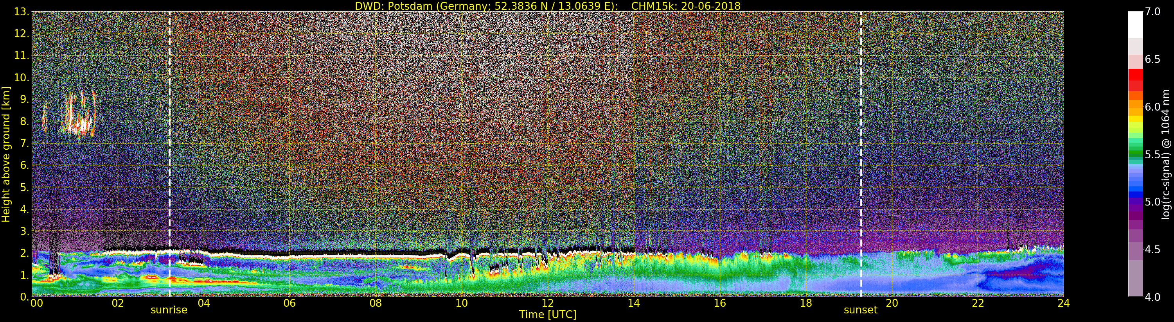1174x322 pixels.
Task: Click the 'CHM15k: 20-06-2018' text in the title
Action: click(686, 6)
